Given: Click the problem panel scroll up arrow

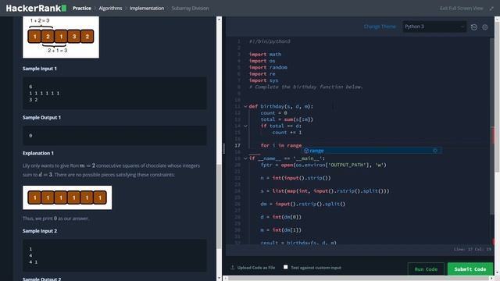Looking at the screenshot, I should [x=219, y=19].
